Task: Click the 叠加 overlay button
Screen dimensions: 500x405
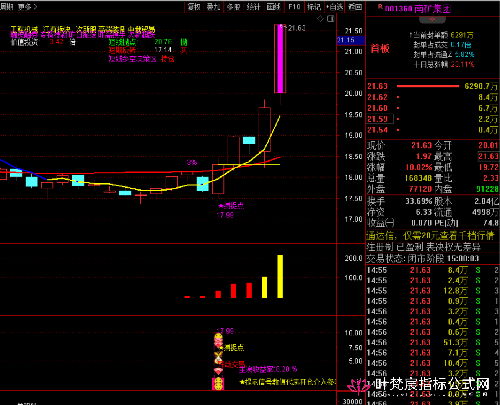Action: [213, 7]
